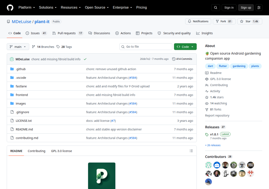
Task: Click the eye icon beside 14 watching
Action: coord(207,103)
